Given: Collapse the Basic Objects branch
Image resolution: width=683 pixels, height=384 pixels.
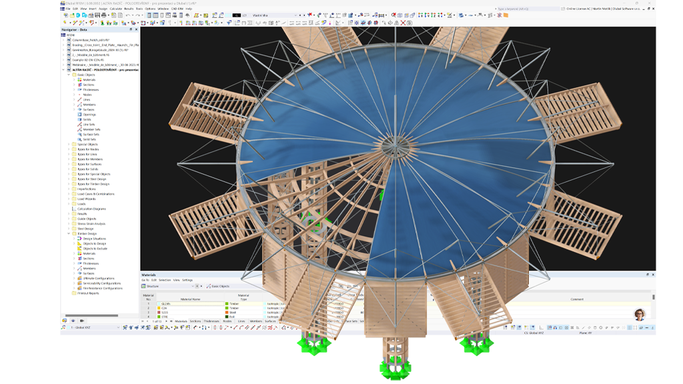Looking at the screenshot, I should click(x=68, y=75).
